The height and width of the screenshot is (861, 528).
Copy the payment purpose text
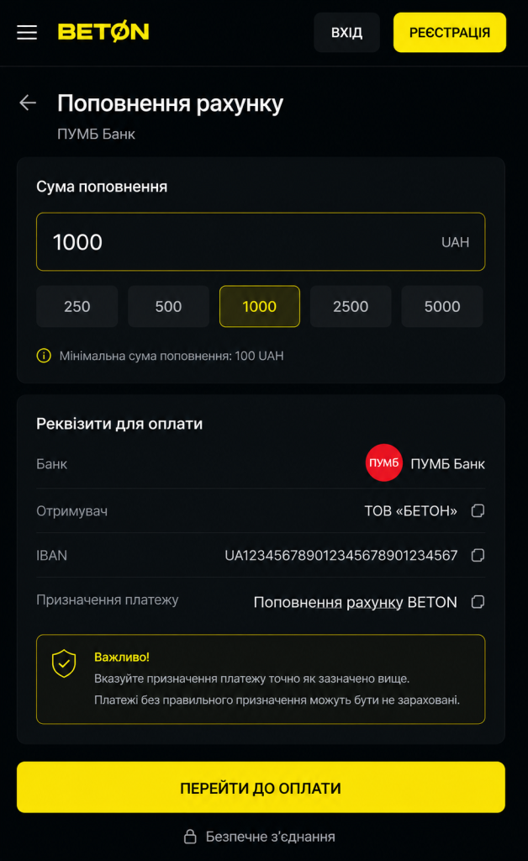(478, 602)
